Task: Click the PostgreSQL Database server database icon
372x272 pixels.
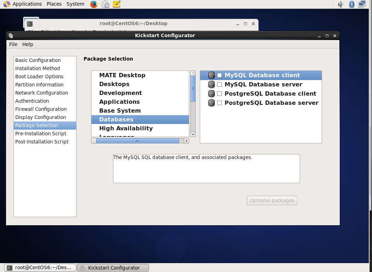Action: 211,103
